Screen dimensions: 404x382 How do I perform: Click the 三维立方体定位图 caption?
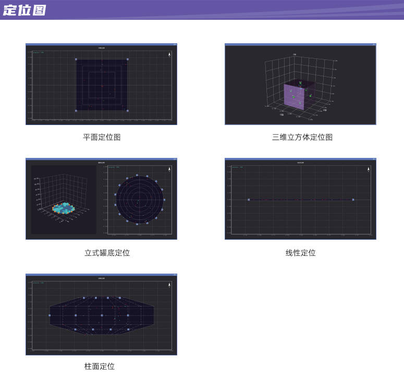coord(302,137)
